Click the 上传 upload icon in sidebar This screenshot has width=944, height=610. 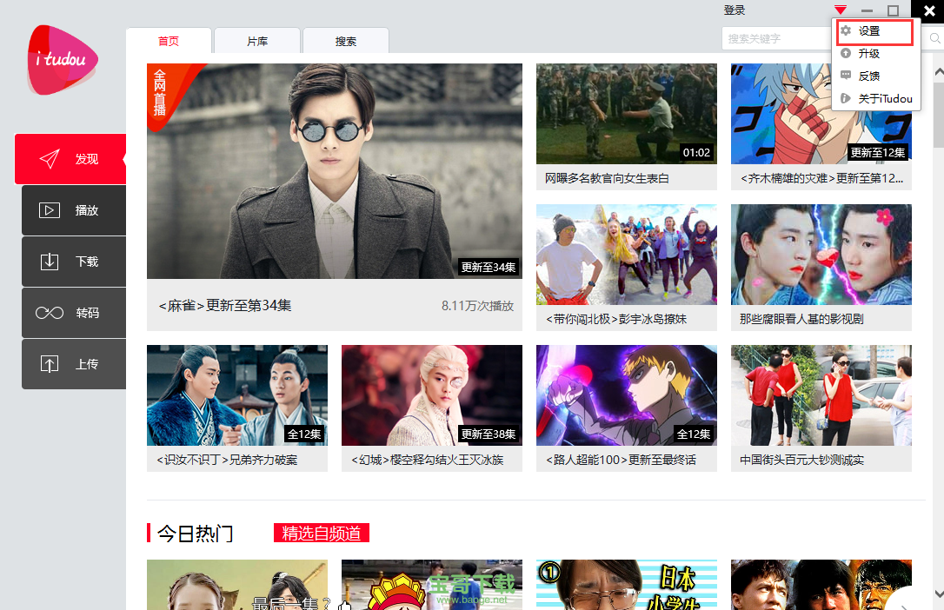[x=50, y=364]
